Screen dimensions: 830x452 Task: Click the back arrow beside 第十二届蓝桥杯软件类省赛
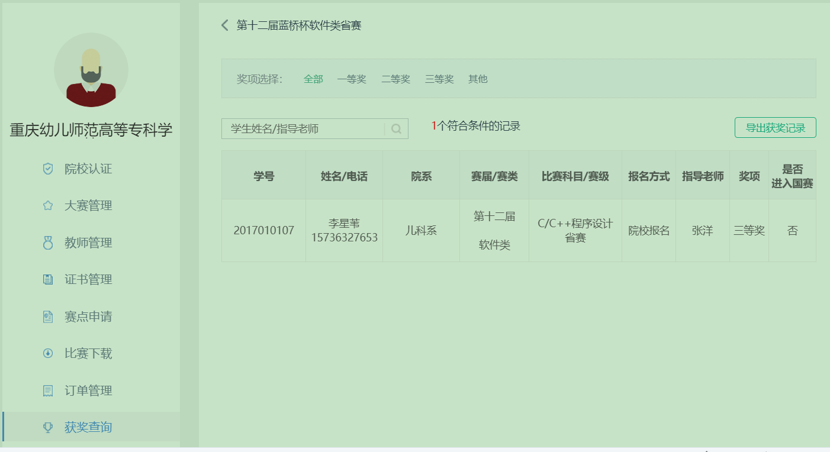[x=224, y=25]
